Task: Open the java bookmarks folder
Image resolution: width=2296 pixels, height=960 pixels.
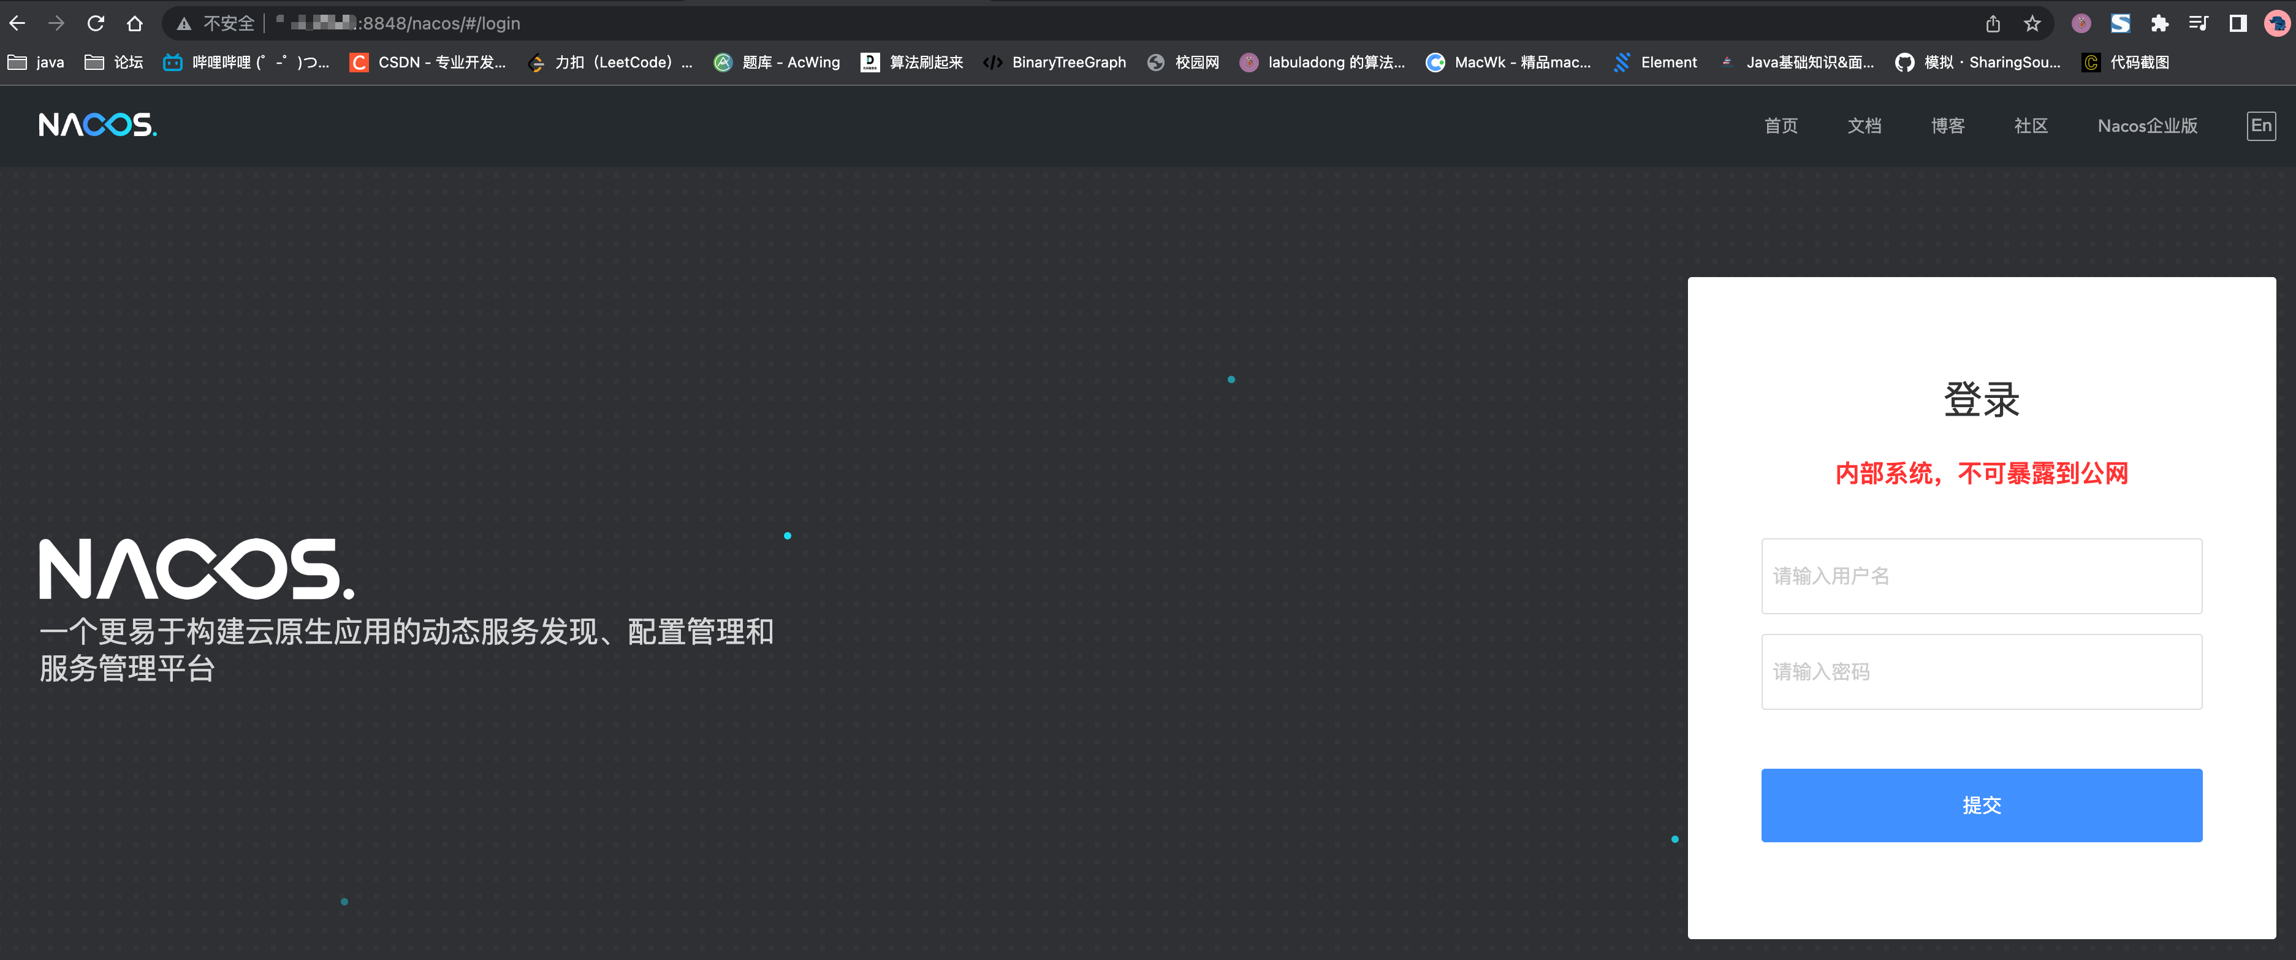Action: tap(36, 63)
